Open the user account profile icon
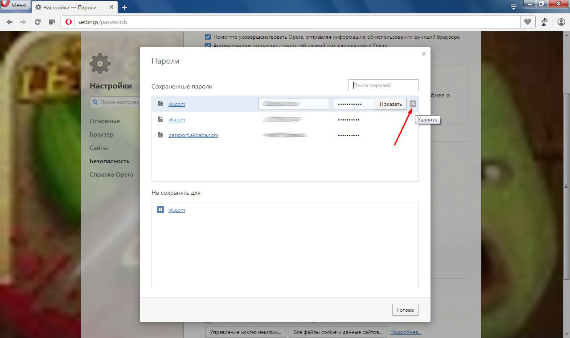This screenshot has width=570, height=338. [561, 22]
